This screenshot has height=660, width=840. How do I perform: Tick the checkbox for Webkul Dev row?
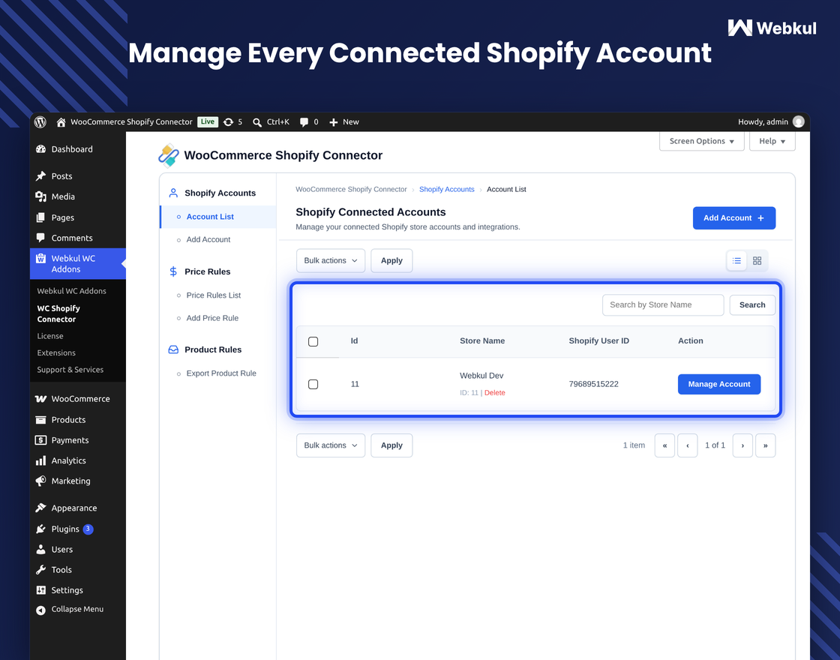click(x=313, y=384)
